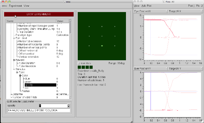Collapse the Point tree node

click(x=17, y=72)
